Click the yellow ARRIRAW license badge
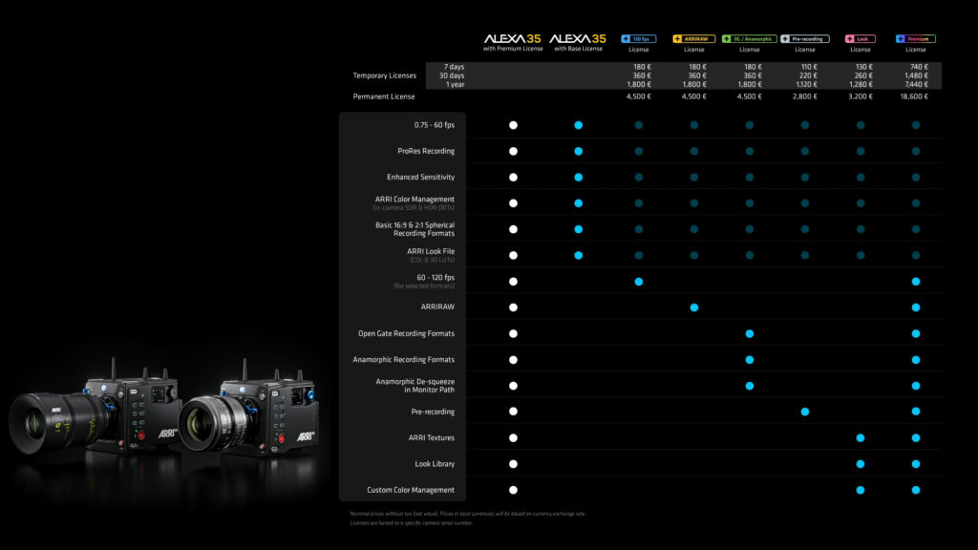This screenshot has height=550, width=978. point(693,38)
